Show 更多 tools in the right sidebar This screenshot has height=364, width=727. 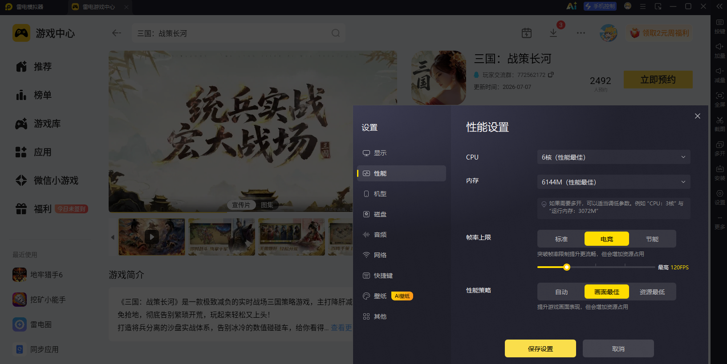(719, 222)
